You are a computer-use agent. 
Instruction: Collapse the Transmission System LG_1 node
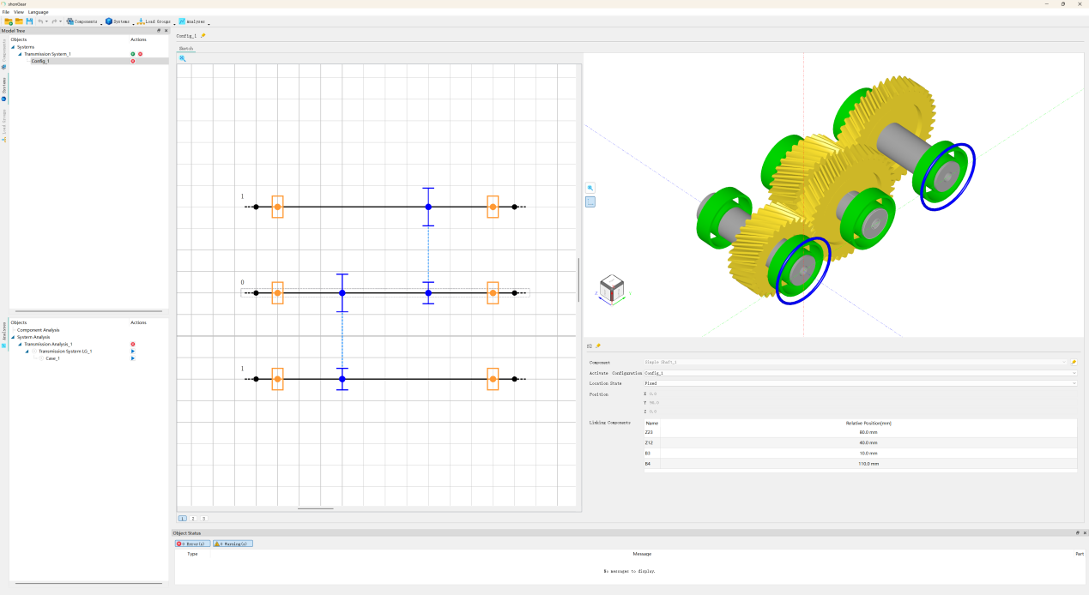click(27, 352)
